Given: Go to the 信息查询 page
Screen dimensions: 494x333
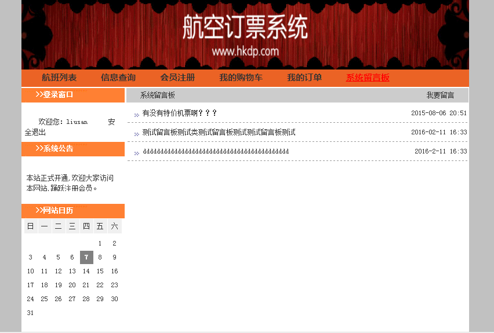Looking at the screenshot, I should coord(118,78).
